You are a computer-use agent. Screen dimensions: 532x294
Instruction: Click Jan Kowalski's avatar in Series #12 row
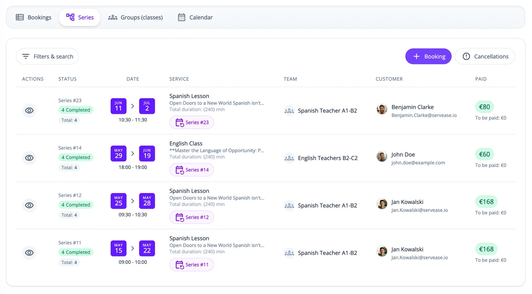pyautogui.click(x=382, y=204)
